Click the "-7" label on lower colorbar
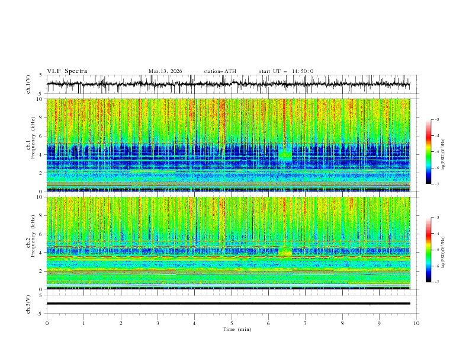Viewport: 469px width, 363px height. pos(437,282)
